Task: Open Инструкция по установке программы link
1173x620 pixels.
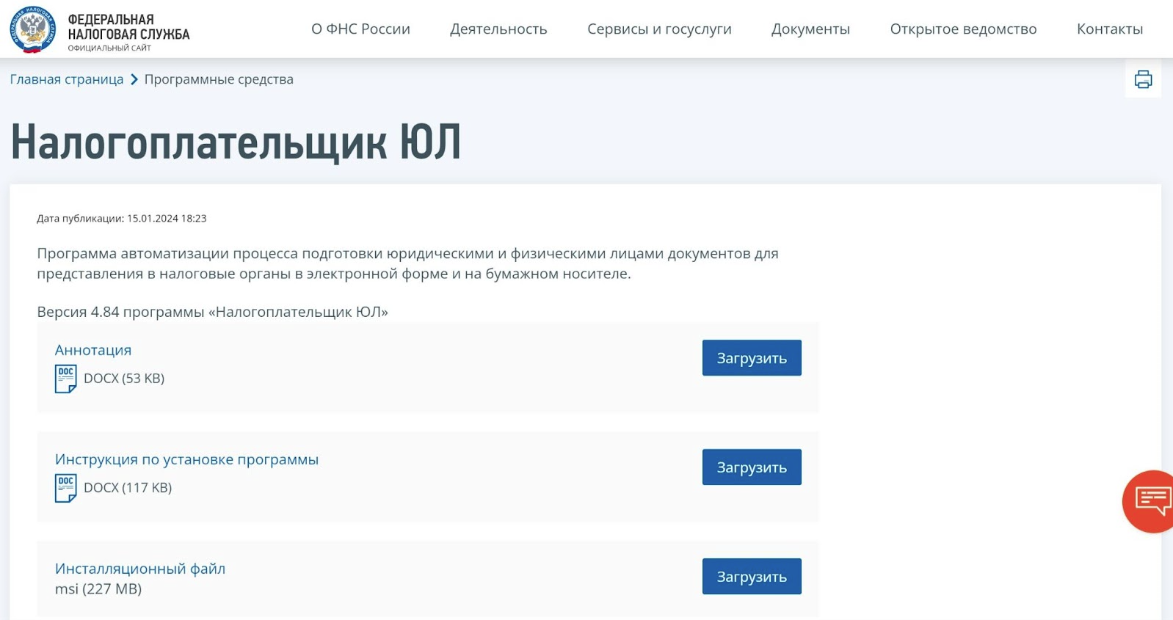Action: [x=186, y=459]
